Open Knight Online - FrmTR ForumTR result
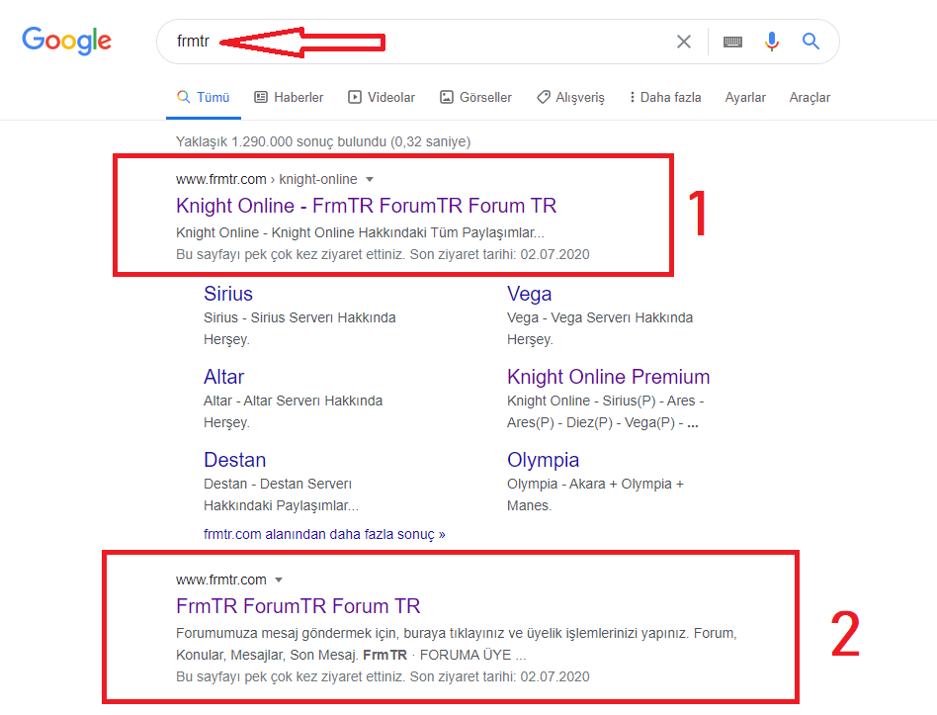 [x=366, y=206]
